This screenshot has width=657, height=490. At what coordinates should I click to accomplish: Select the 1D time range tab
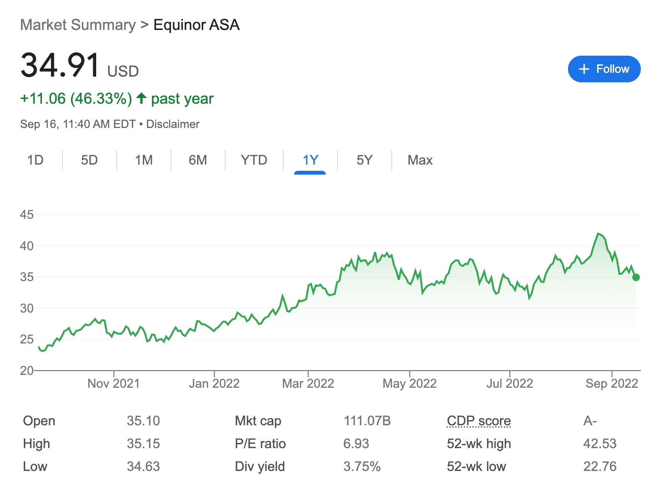[x=35, y=160]
